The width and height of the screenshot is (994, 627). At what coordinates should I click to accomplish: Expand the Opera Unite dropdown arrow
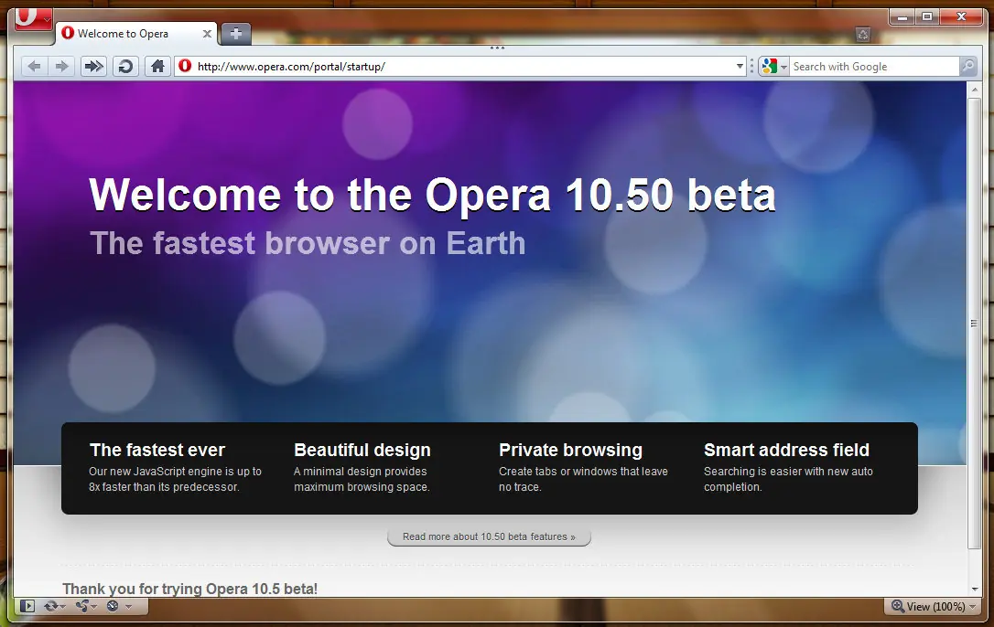pyautogui.click(x=94, y=608)
